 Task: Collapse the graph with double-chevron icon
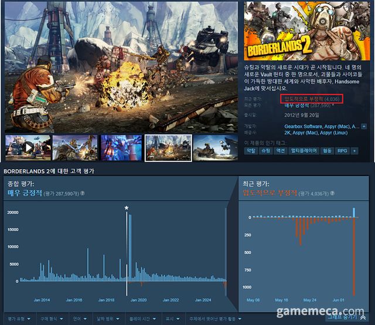[x=363, y=317]
